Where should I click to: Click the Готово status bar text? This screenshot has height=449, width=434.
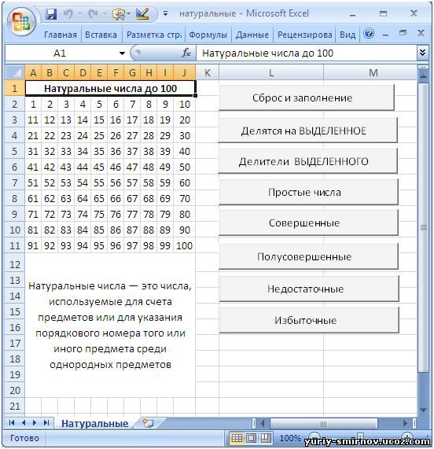tap(24, 438)
